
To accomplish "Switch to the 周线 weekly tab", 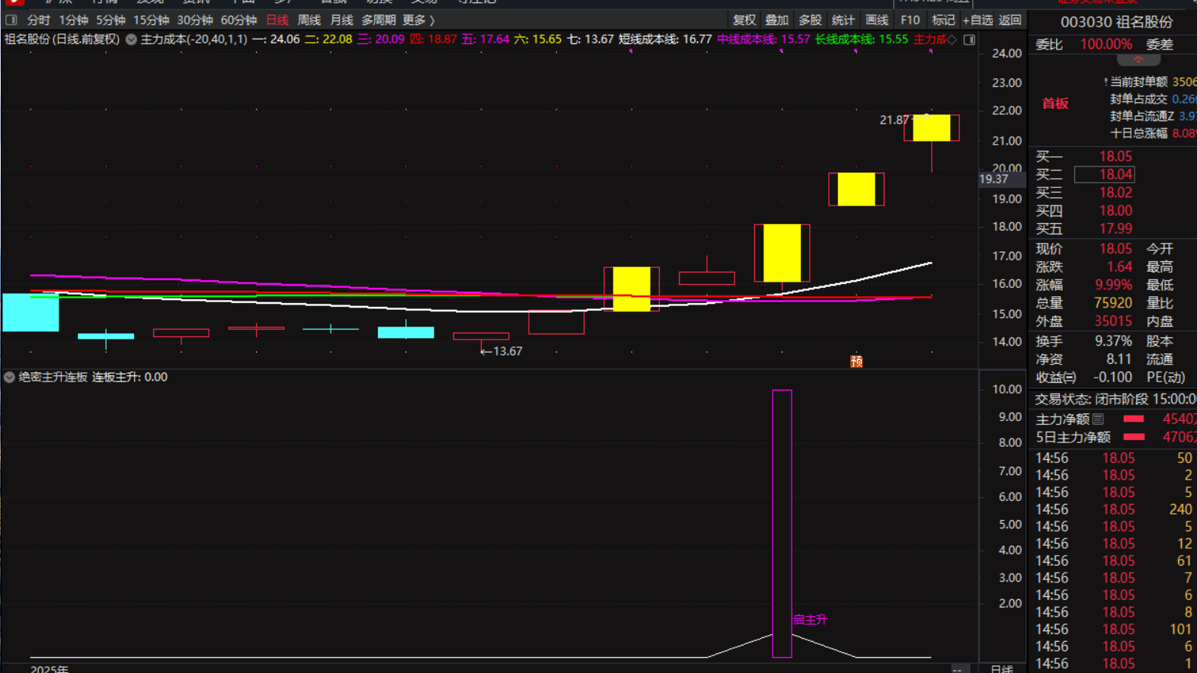I will (x=309, y=21).
